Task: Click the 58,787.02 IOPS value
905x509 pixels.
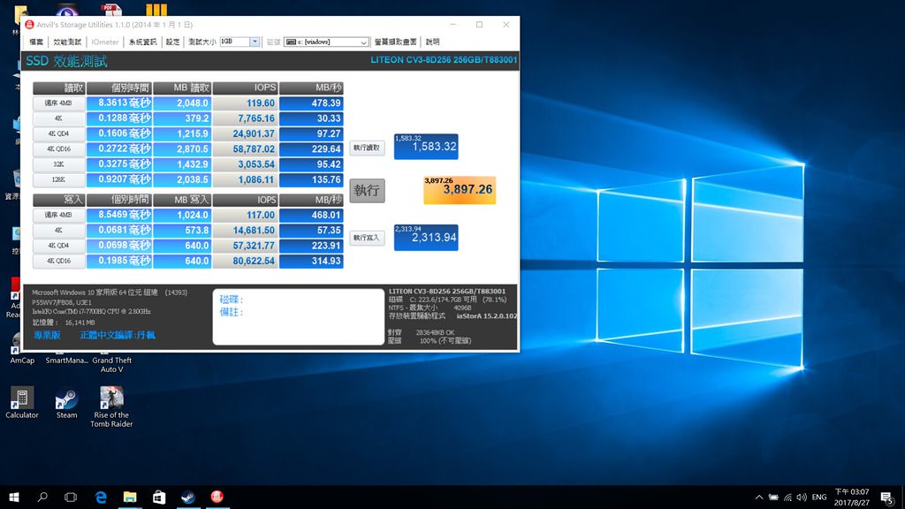Action: click(x=246, y=148)
